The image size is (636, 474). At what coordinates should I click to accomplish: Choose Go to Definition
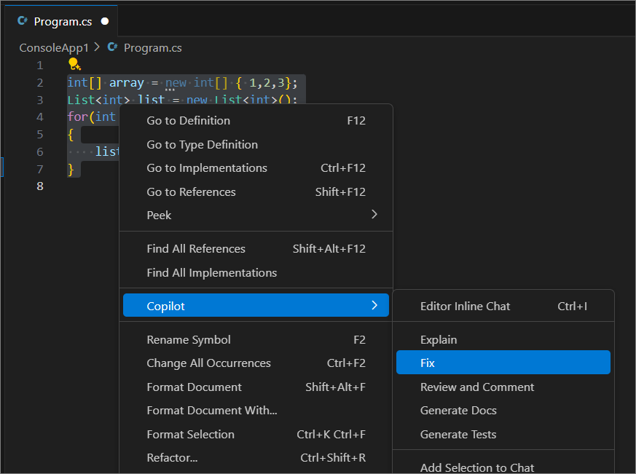click(256, 120)
